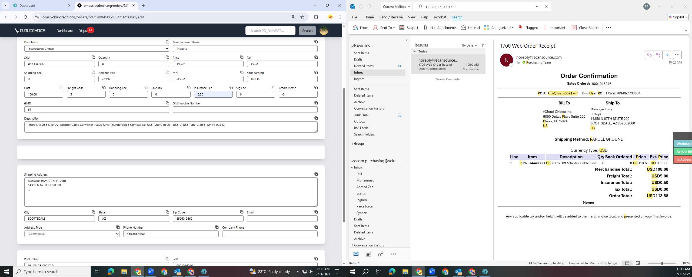Click the CloudChoice Search button

point(307,31)
